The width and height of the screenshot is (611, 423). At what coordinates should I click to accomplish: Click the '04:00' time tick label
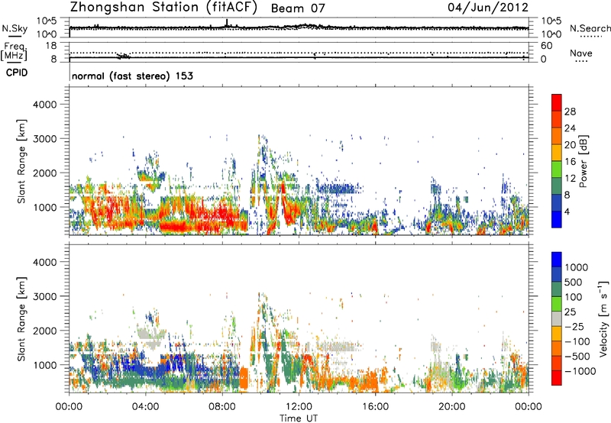coord(145,407)
